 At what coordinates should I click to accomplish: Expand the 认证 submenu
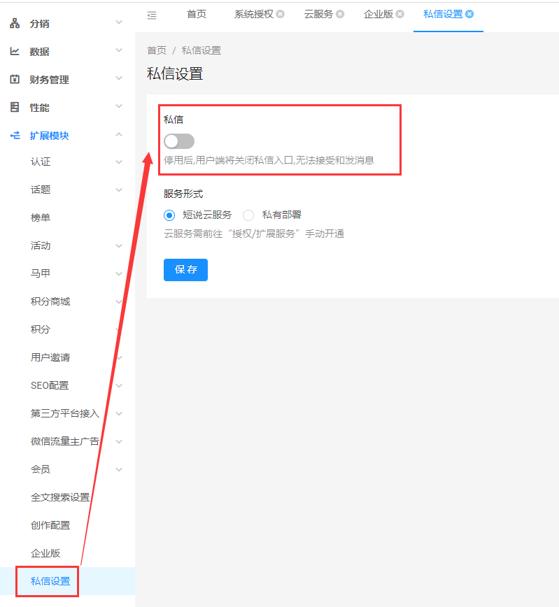[x=119, y=162]
